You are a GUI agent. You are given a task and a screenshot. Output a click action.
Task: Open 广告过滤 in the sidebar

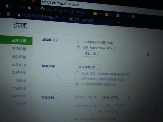tap(19, 88)
